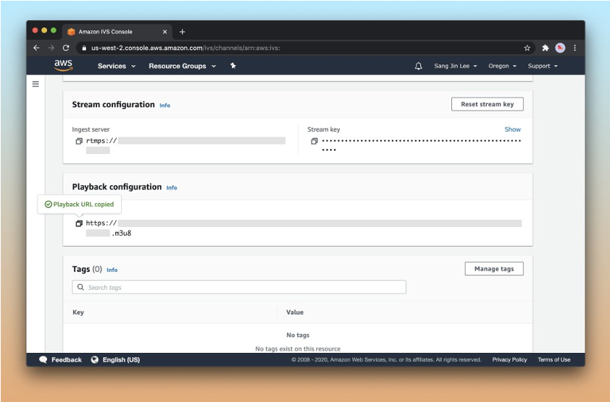Open the Oregon region selector
This screenshot has height=402, width=610.
click(502, 66)
